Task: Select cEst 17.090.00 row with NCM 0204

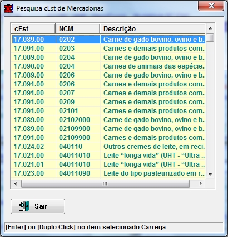Action: pos(108,66)
